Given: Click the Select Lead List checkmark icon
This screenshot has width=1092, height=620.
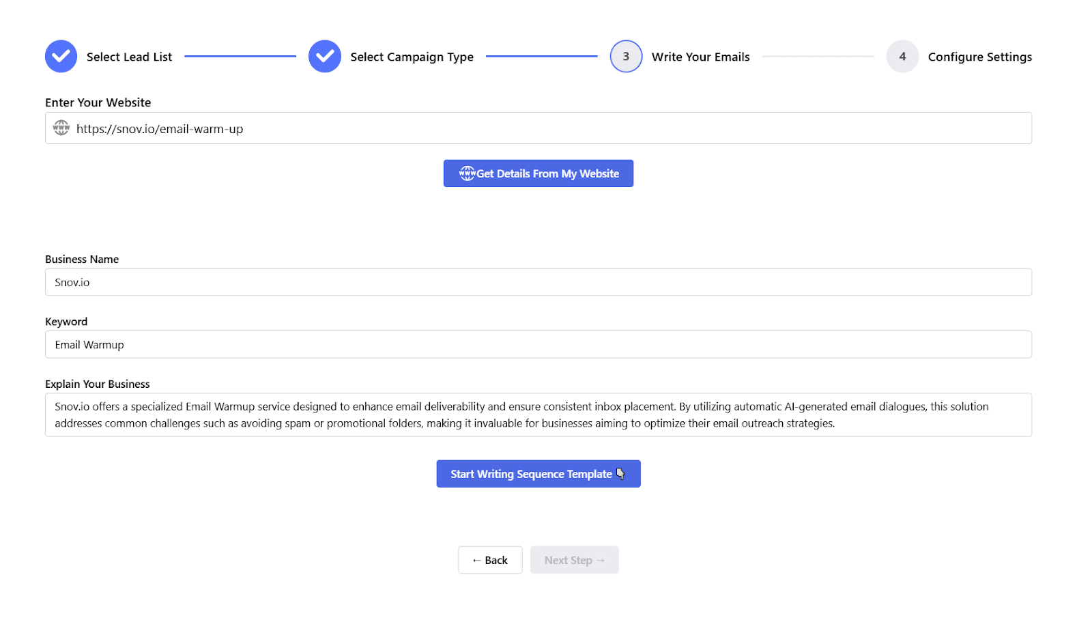Looking at the screenshot, I should tap(60, 56).
